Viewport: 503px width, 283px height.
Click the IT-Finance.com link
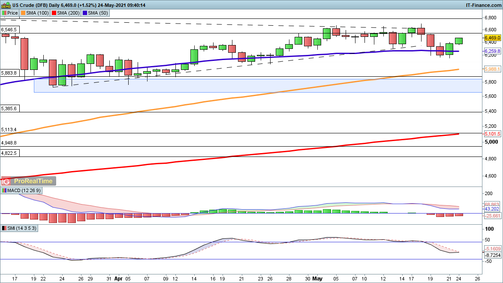click(x=483, y=5)
